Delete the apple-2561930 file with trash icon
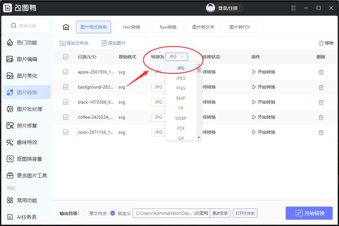 tap(321, 72)
